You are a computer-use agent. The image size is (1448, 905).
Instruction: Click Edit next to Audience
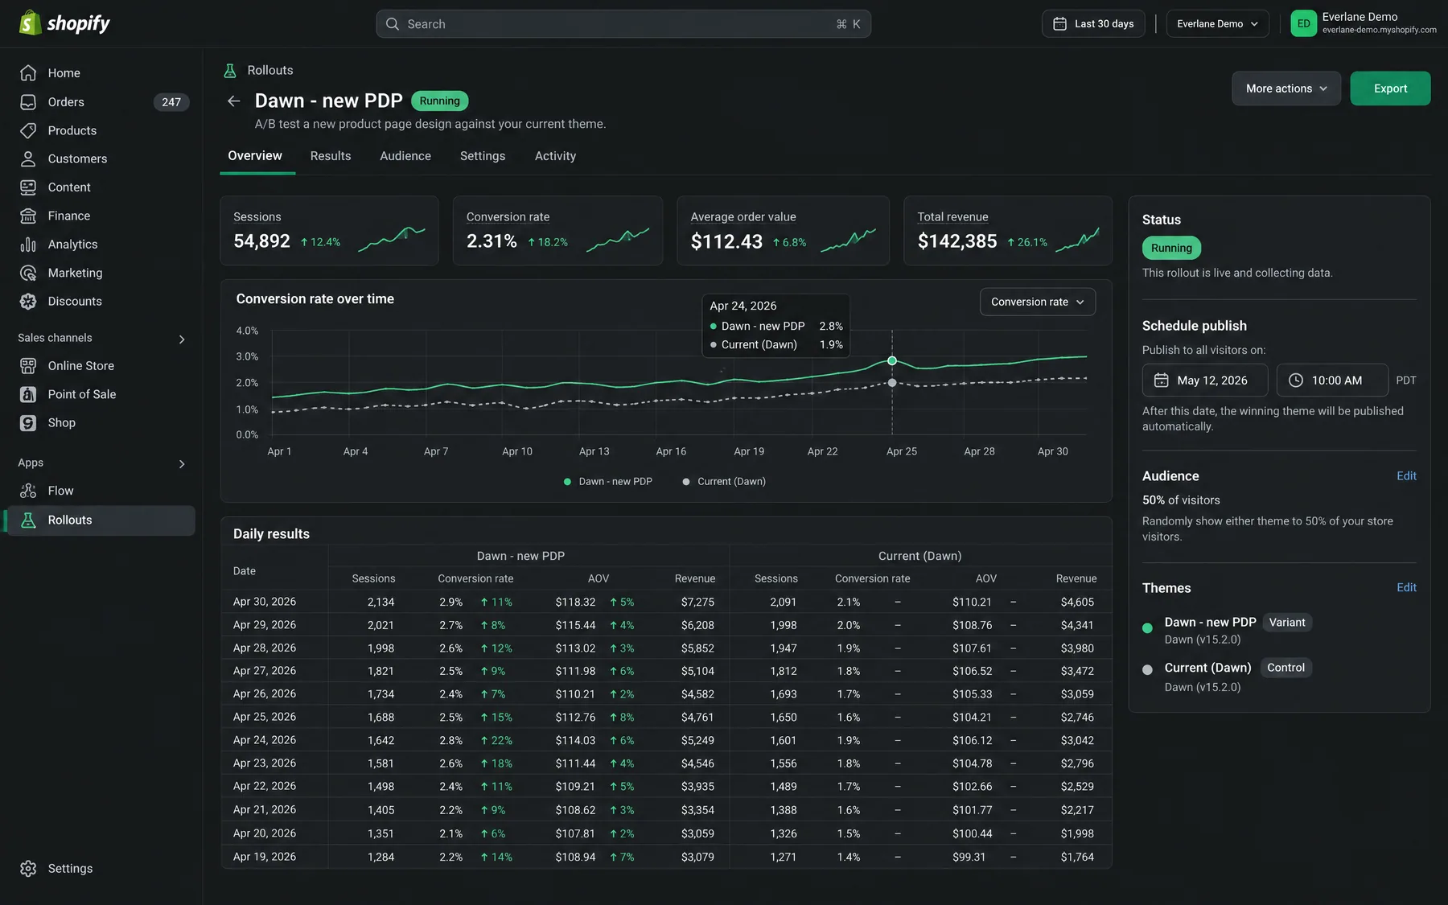point(1406,476)
